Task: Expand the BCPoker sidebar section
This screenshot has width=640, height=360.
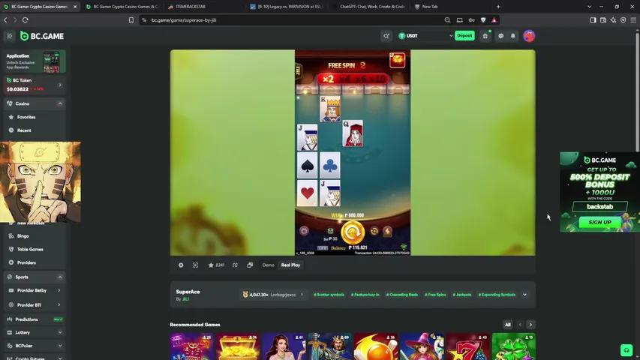Action: coord(60,346)
